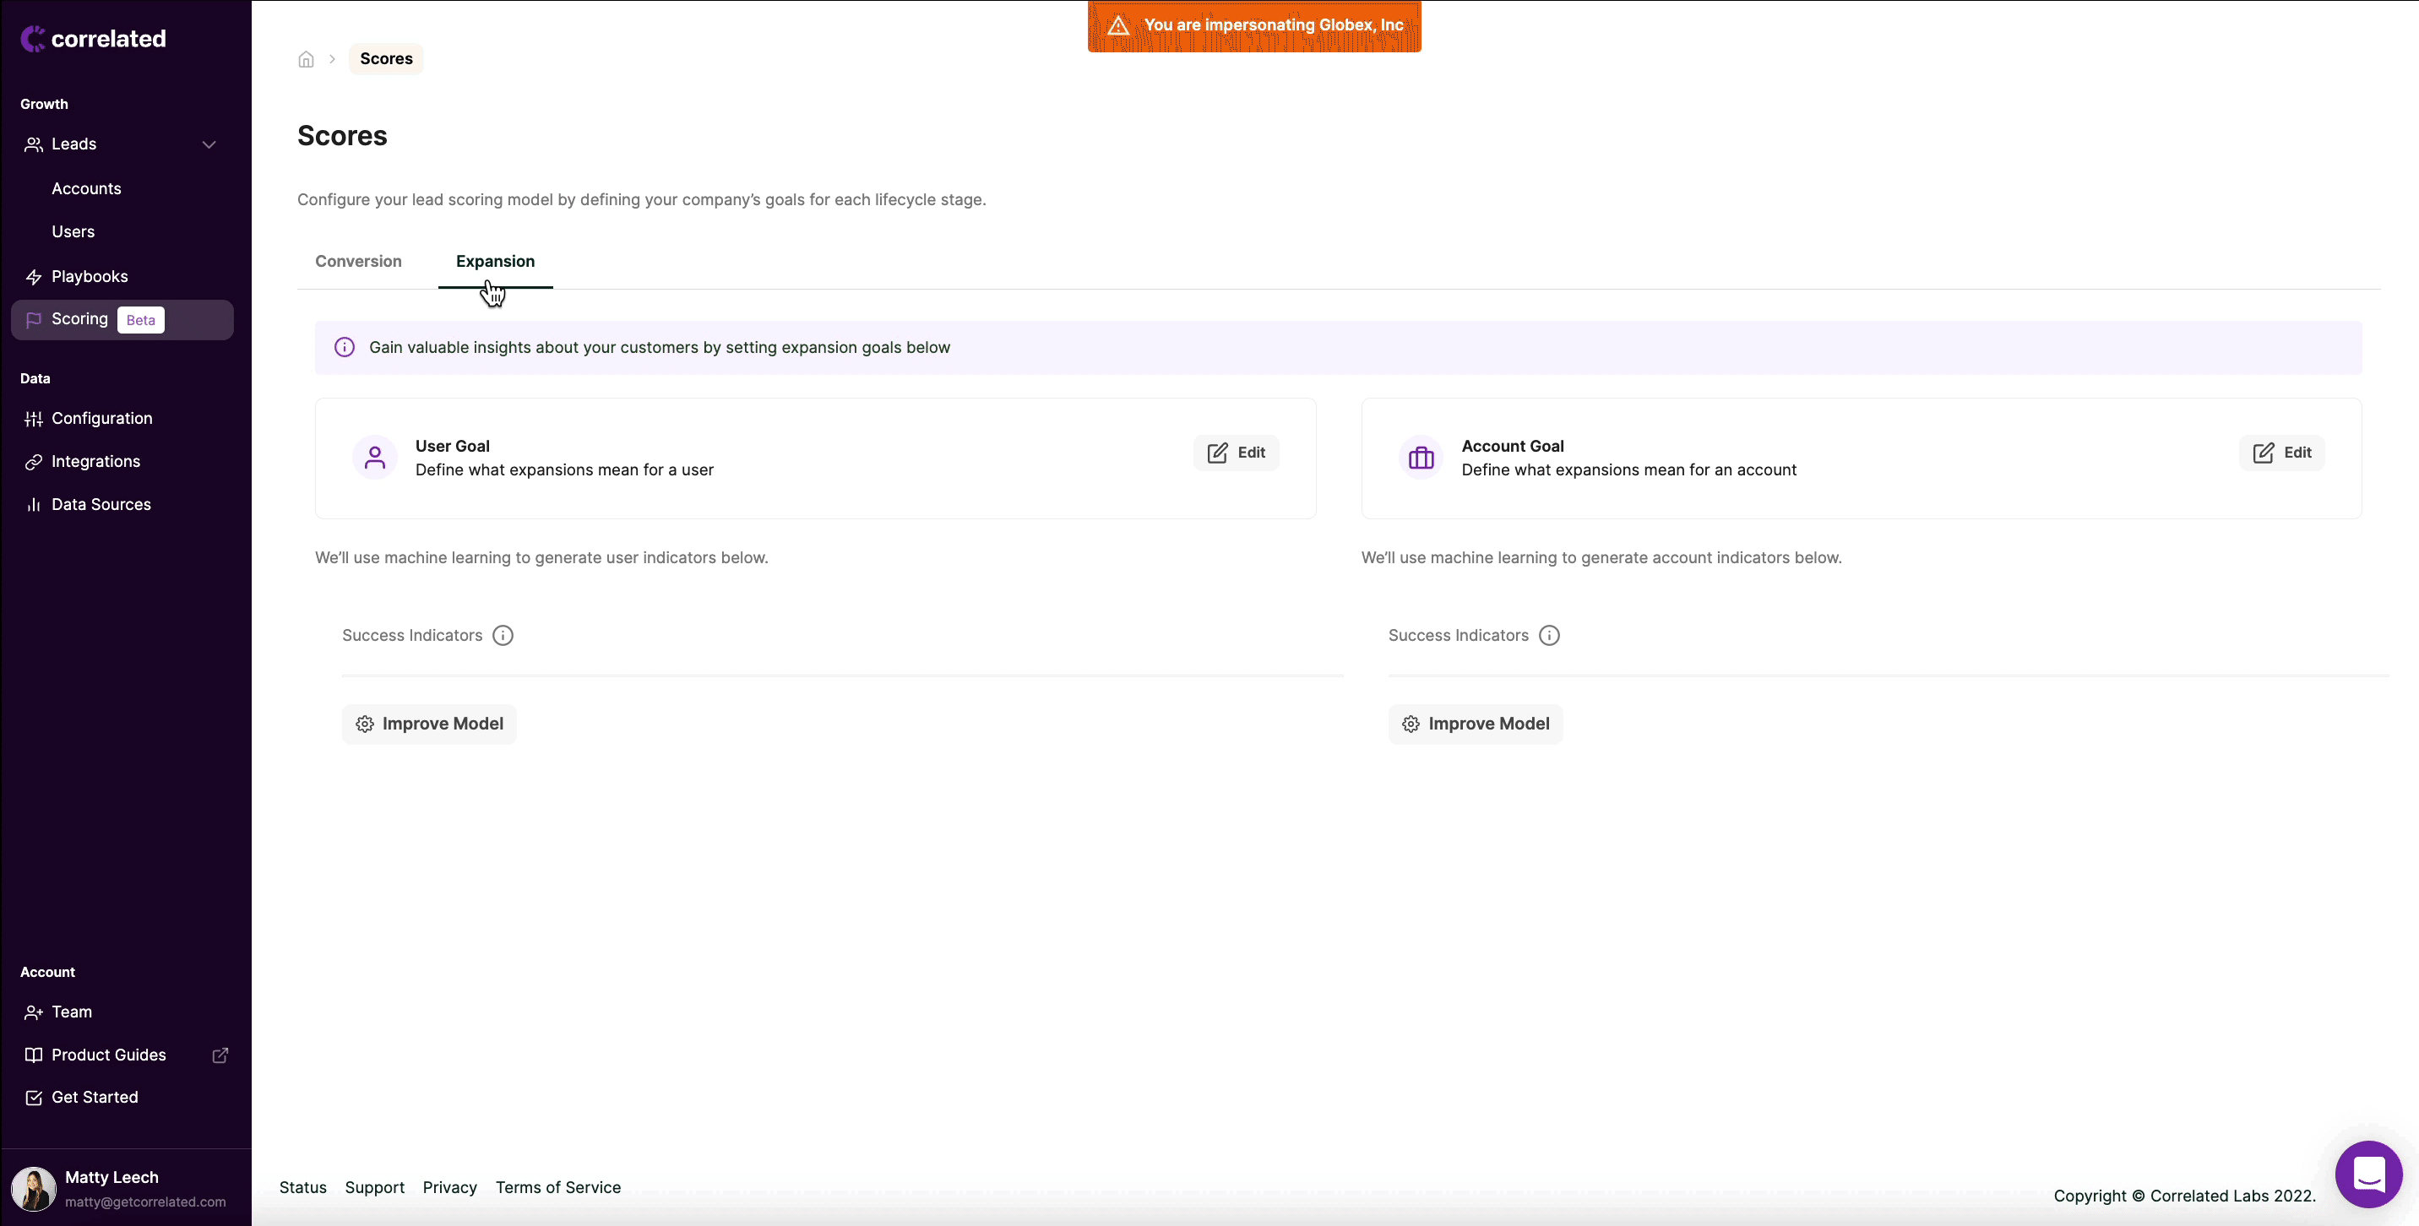Click the gear icon in the user Improve Model button

click(x=365, y=724)
